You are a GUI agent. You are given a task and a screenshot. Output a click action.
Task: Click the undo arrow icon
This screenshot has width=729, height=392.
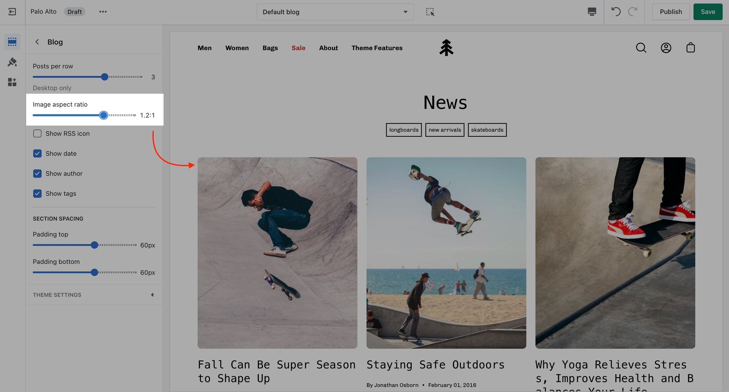(x=616, y=12)
